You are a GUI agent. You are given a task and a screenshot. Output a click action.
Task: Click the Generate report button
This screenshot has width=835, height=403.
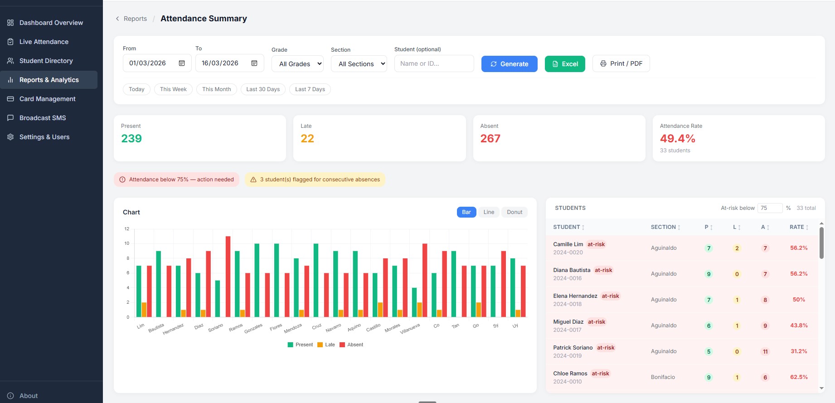(x=510, y=64)
